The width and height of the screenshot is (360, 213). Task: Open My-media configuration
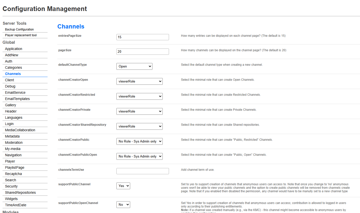click(x=13, y=149)
